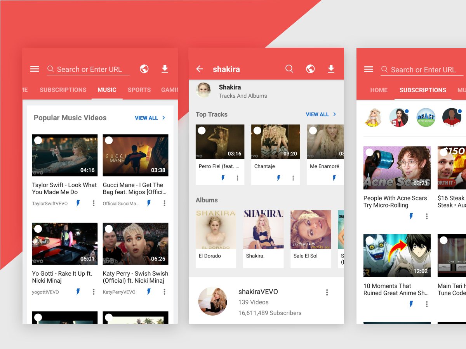Select circle on Yo Gotti thumbnail
This screenshot has width=466, height=349.
point(38,229)
